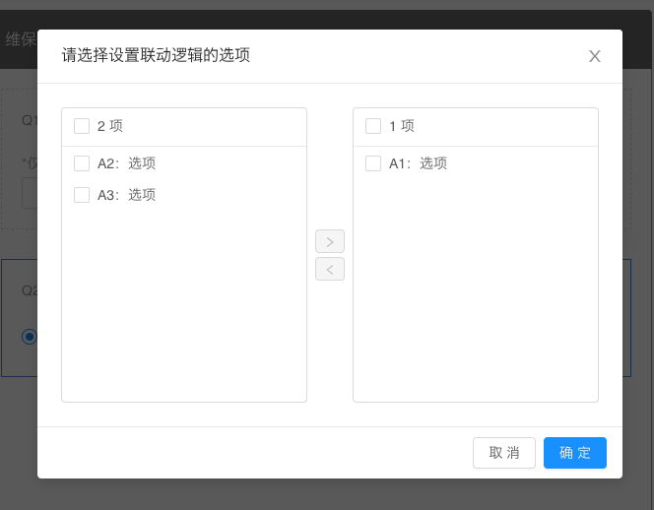Tick the A2: 选项 checkbox
The width and height of the screenshot is (654, 510).
pyautogui.click(x=82, y=163)
